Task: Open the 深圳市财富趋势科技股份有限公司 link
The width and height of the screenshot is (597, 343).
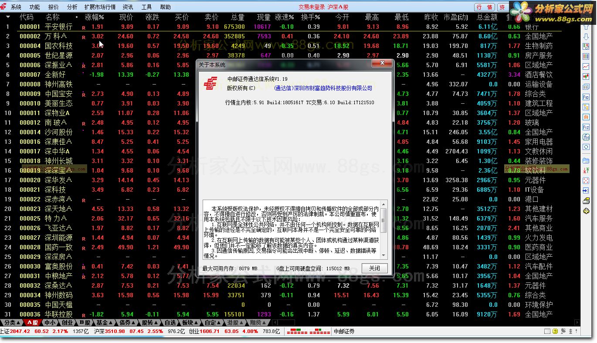Action: coord(323,88)
